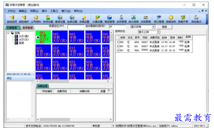Open 手牌设置 toolbar icon
The width and height of the screenshot is (214, 128).
[x=84, y=19]
